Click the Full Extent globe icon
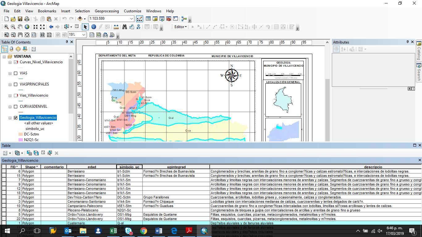The height and width of the screenshot is (237, 422). click(x=27, y=27)
